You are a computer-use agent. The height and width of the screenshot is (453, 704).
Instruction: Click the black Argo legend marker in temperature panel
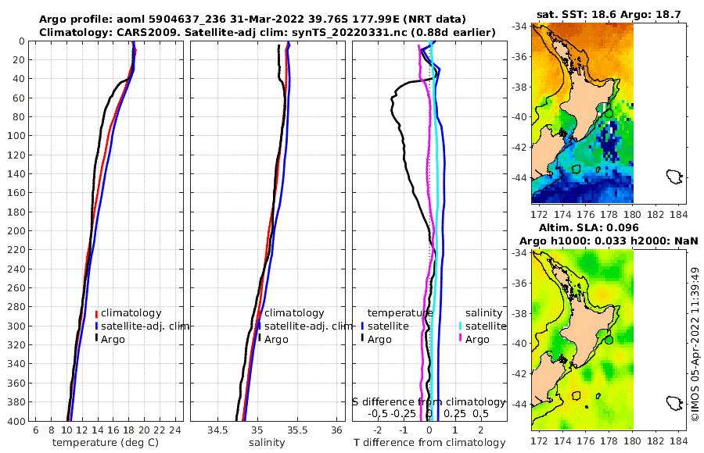click(x=96, y=339)
